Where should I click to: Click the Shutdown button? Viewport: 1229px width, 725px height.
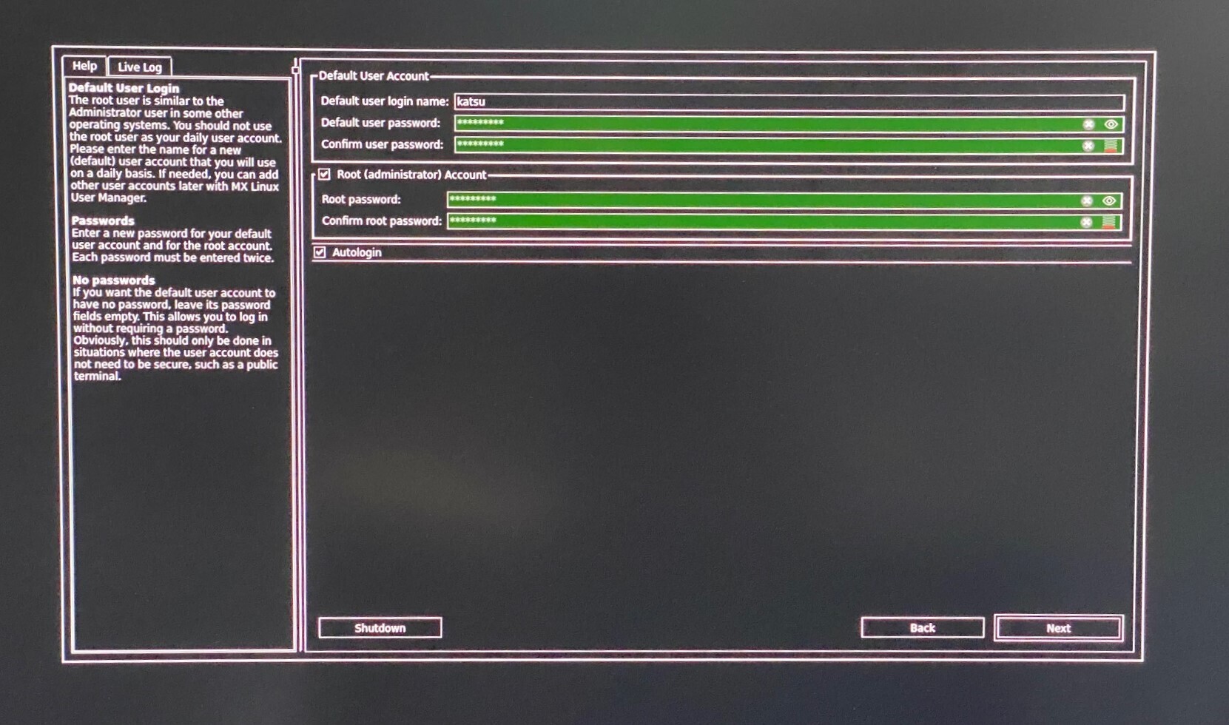pyautogui.click(x=380, y=627)
